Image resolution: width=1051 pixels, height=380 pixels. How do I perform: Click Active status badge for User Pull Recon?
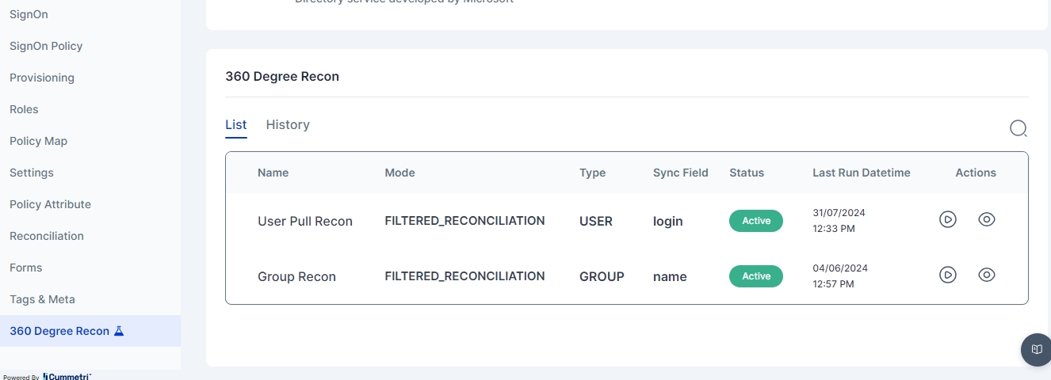click(x=755, y=221)
